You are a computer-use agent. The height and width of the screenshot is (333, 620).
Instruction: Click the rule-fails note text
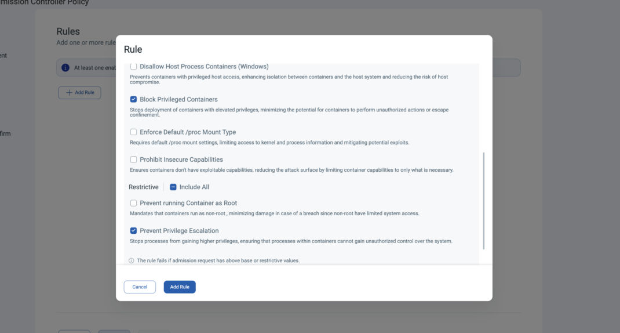[218, 260]
